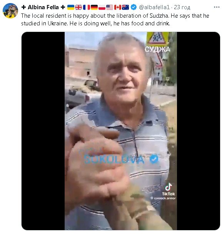Click the United Kingdom flag emoji
This screenshot has height=234, width=222.
[x=78, y=7]
